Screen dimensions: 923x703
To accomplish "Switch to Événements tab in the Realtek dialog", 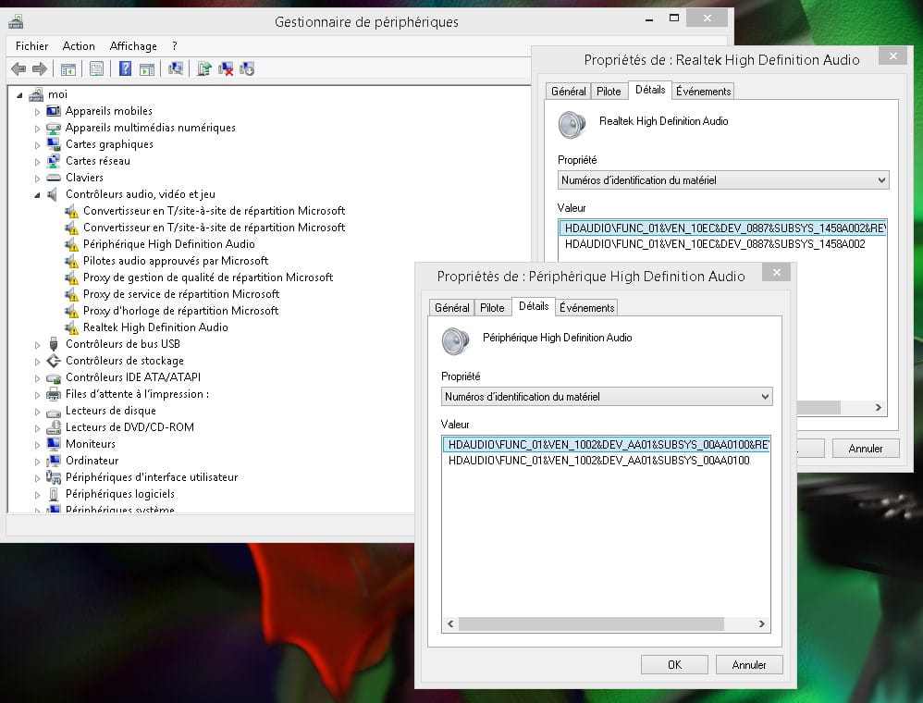I will [703, 91].
